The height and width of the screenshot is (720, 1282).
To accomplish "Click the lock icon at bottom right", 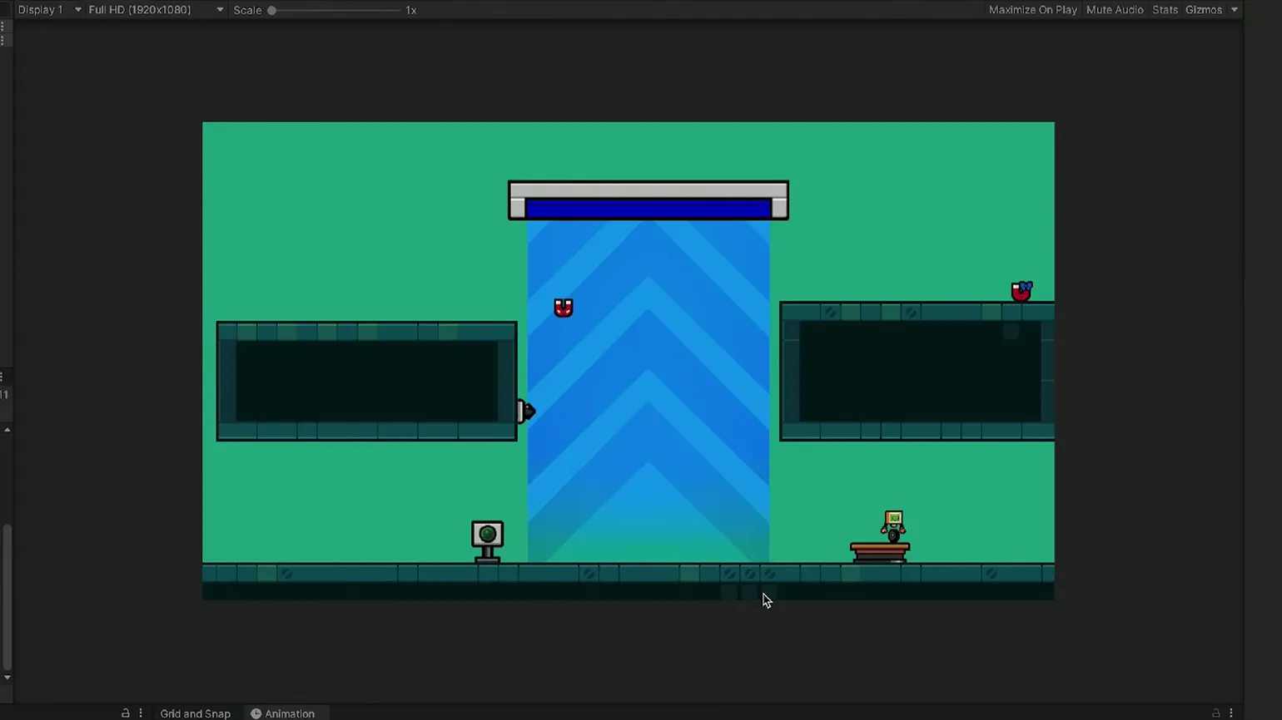I will tap(1216, 713).
